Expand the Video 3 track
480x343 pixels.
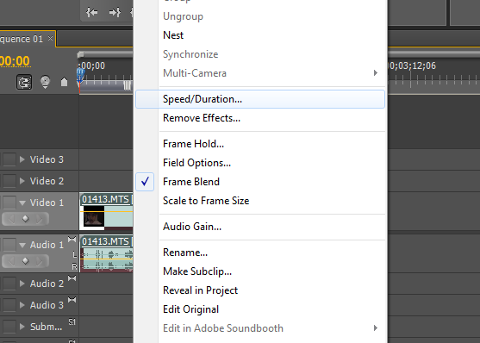coord(22,159)
